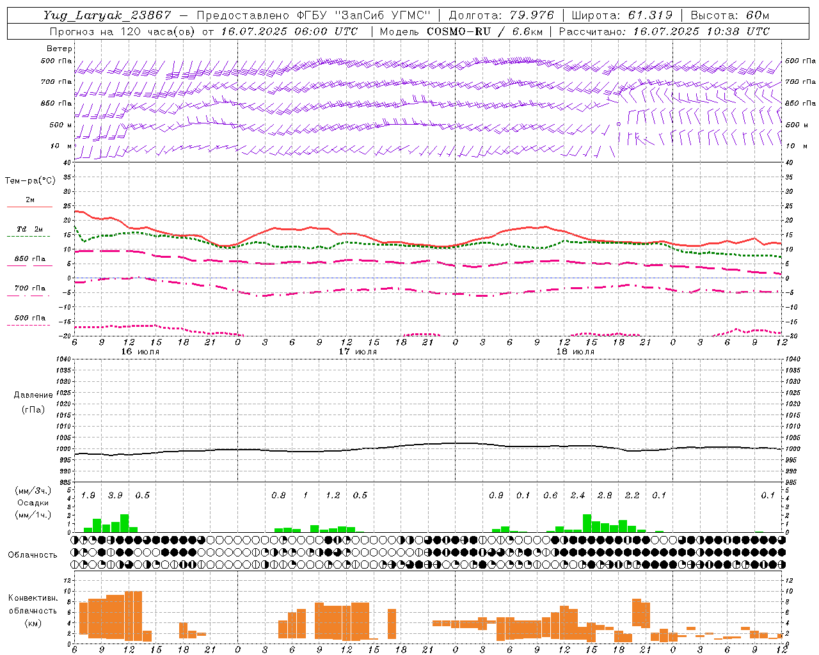Screen dimensions: 819x655
Task: Click the (мм/1ч.) units label
Action: click(33, 515)
